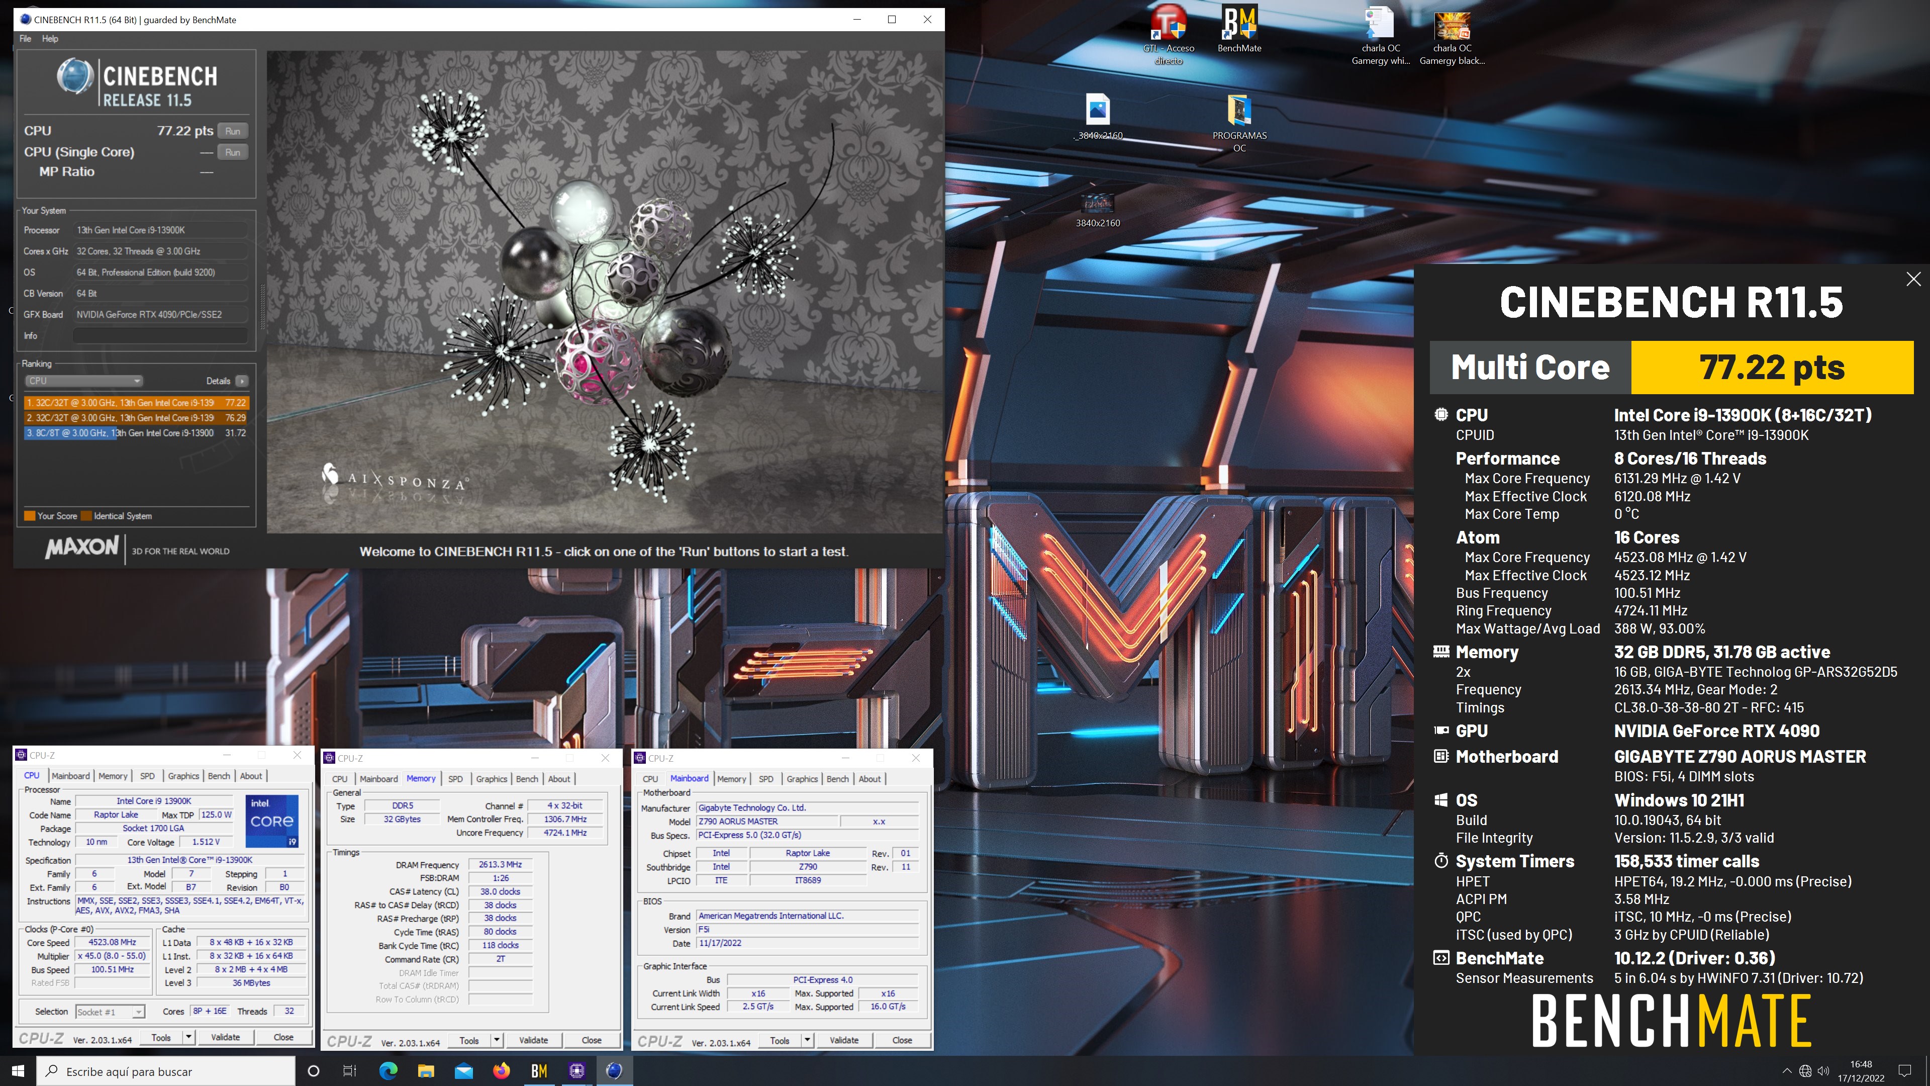This screenshot has height=1086, width=1930.
Task: Launch Microsoft Edge from the taskbar
Action: (388, 1071)
